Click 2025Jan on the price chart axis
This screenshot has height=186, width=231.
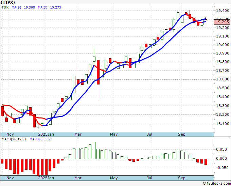46,134
